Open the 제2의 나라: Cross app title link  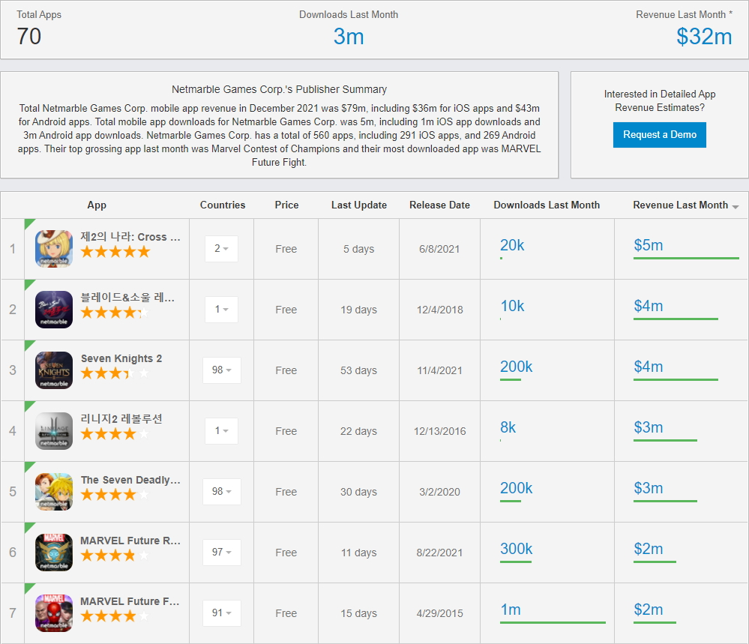(130, 236)
